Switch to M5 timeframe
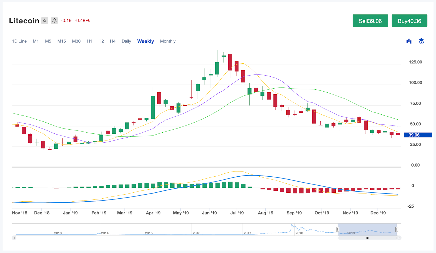 pos(48,41)
